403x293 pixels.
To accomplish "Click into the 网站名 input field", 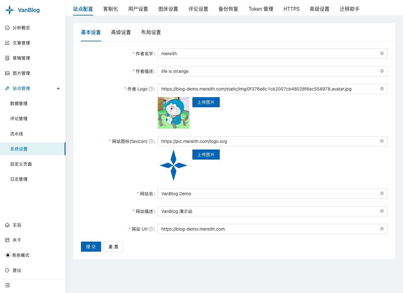I will click(273, 194).
